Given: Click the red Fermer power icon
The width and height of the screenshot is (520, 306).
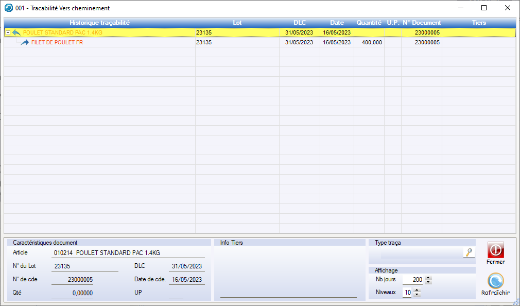Looking at the screenshot, I should pyautogui.click(x=495, y=250).
